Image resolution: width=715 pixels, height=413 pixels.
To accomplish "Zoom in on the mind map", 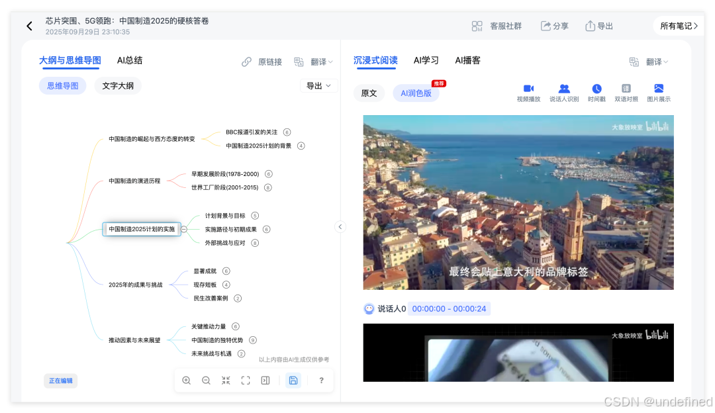I will click(187, 380).
